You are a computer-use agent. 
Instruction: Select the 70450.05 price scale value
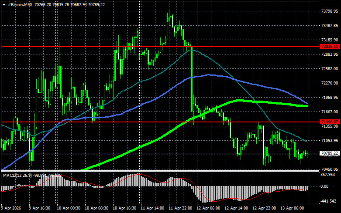point(330,169)
